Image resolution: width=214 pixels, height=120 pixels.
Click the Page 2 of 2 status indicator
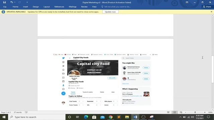click(x=6, y=112)
